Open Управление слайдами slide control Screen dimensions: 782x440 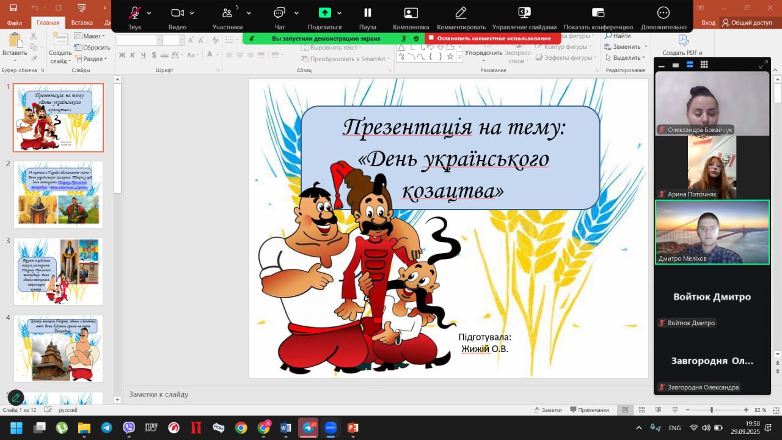point(524,13)
